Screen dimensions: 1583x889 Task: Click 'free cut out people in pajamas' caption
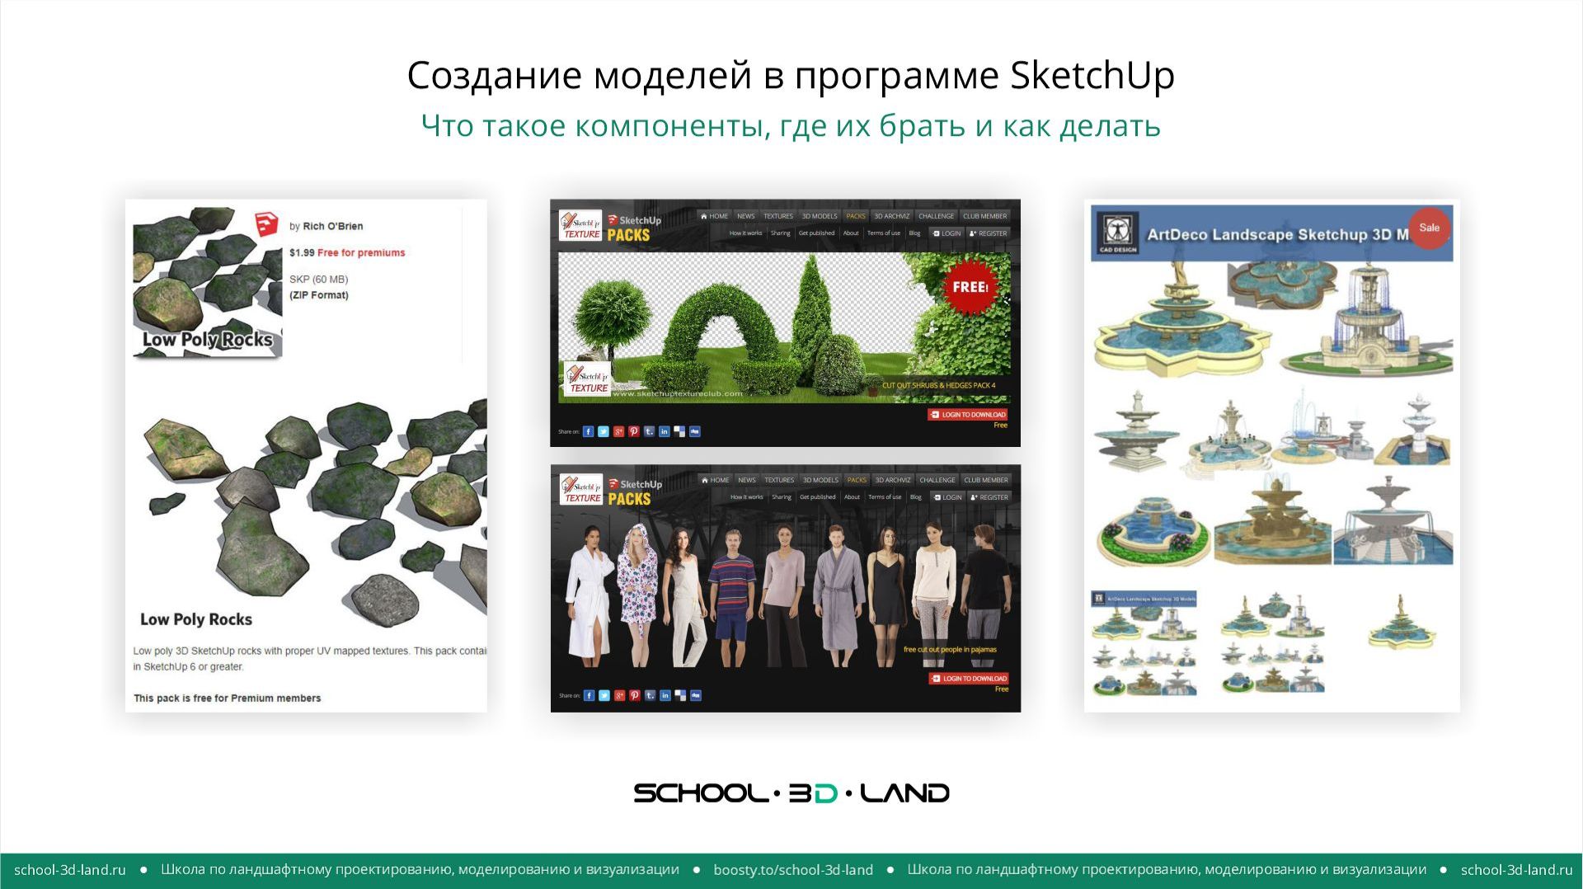[950, 649]
